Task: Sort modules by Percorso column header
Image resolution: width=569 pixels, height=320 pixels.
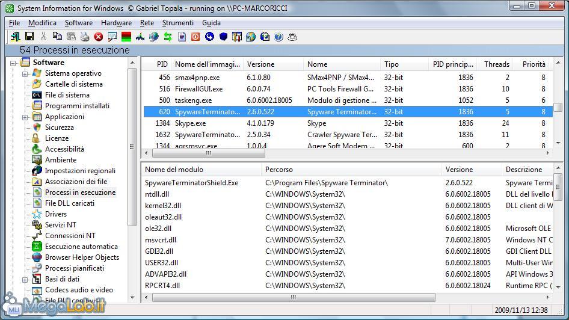Action: pos(351,170)
